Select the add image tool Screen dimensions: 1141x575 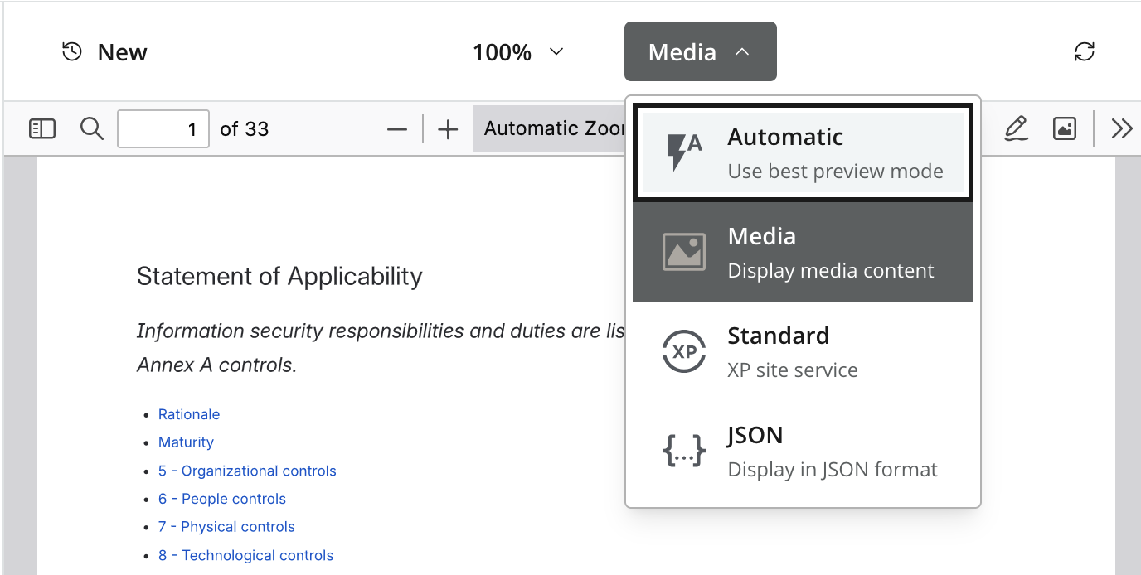1065,128
